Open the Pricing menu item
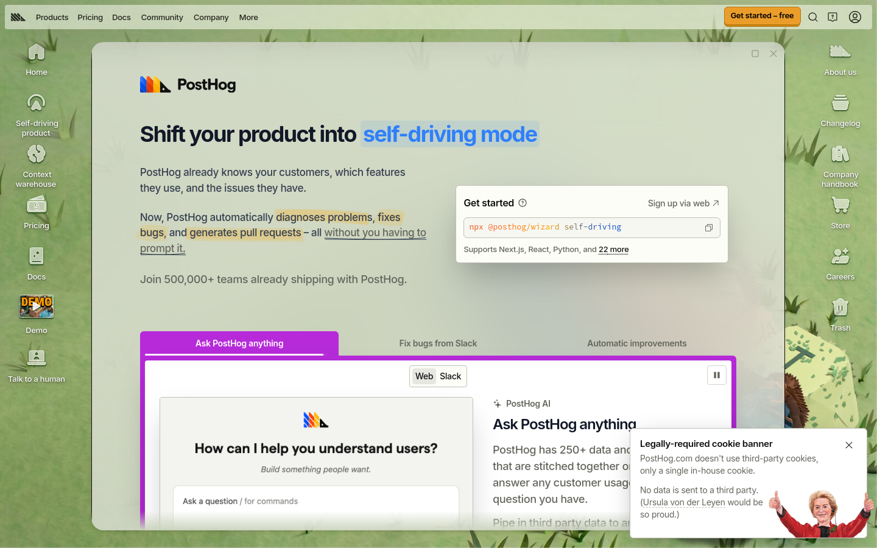877x548 pixels. pyautogui.click(x=90, y=17)
